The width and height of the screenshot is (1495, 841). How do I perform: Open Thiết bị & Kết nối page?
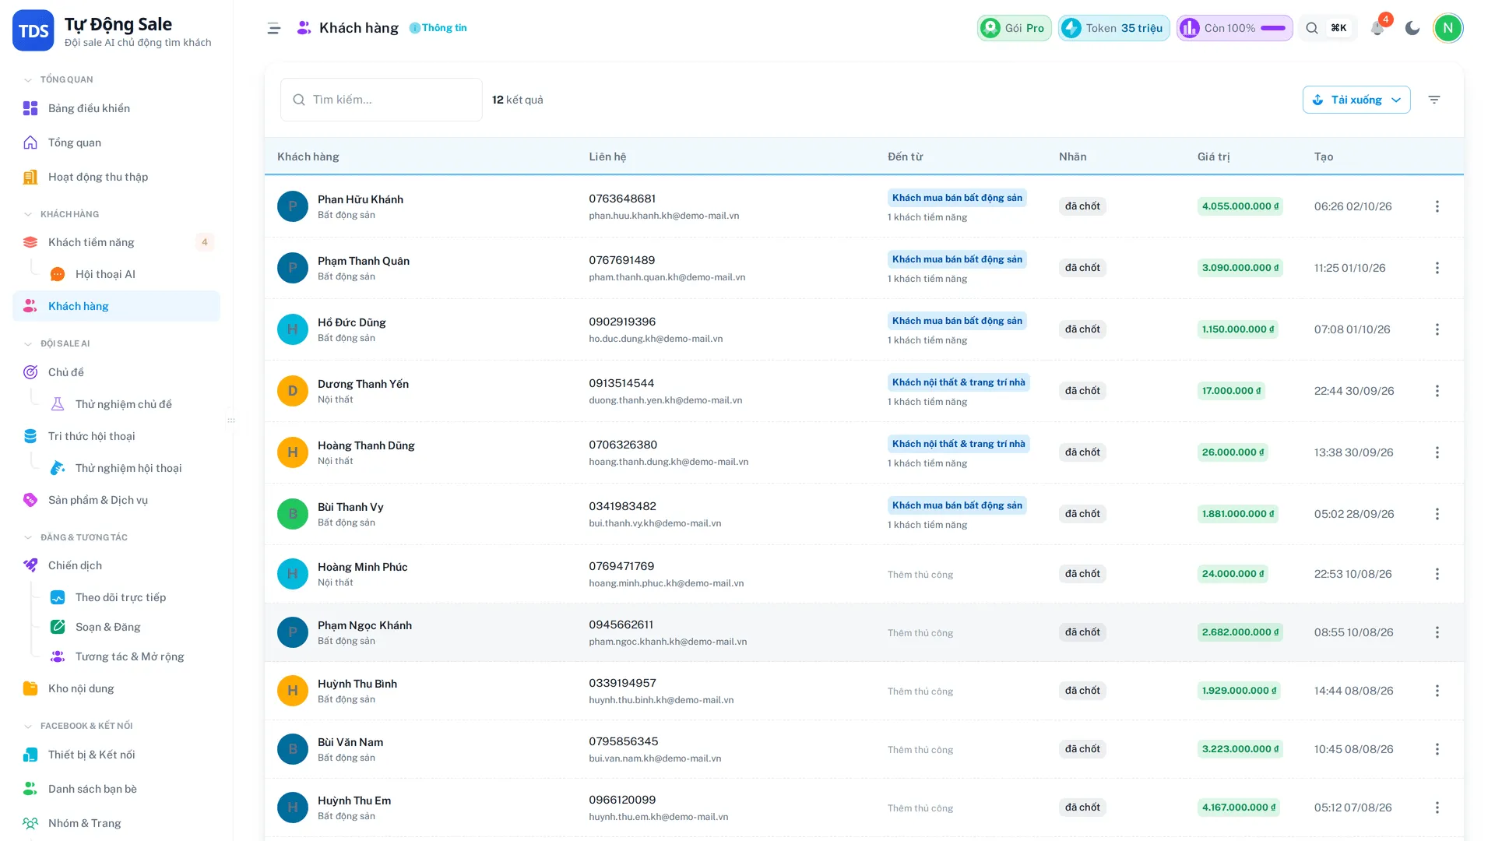(116, 755)
